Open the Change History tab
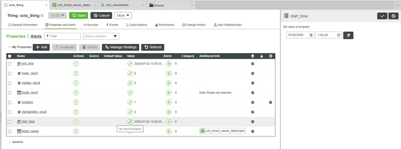Viewport: 401px width, 149px height. (194, 25)
